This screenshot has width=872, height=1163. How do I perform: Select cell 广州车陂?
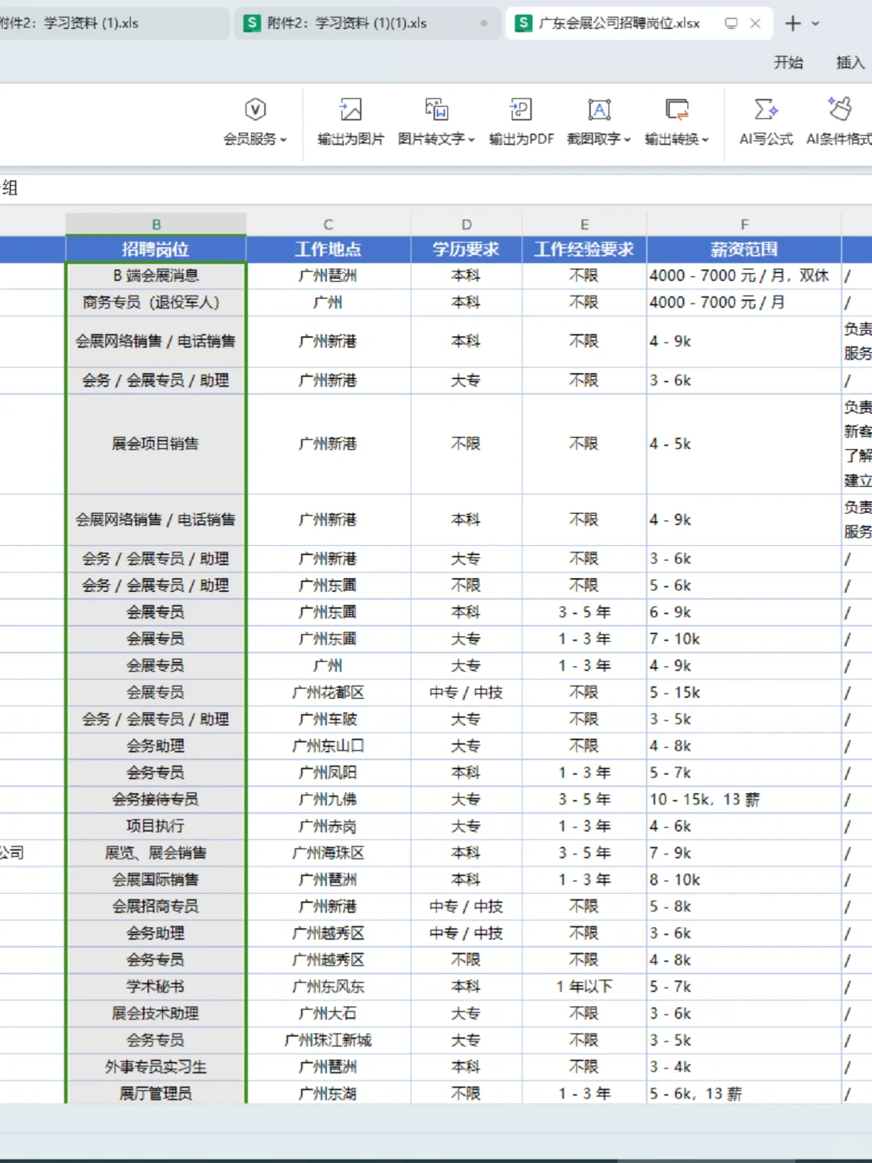click(329, 720)
